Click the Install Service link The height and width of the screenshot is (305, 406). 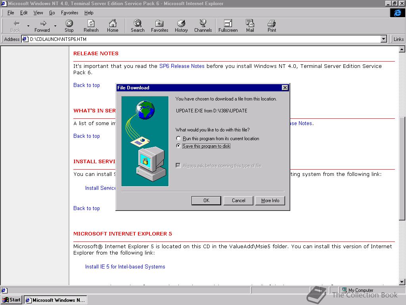click(x=100, y=188)
